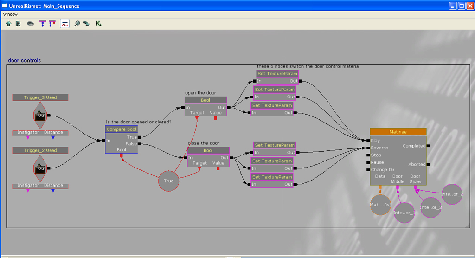This screenshot has width=475, height=258.
Task: Click the Matinee Aborted output connector
Action: (428, 165)
